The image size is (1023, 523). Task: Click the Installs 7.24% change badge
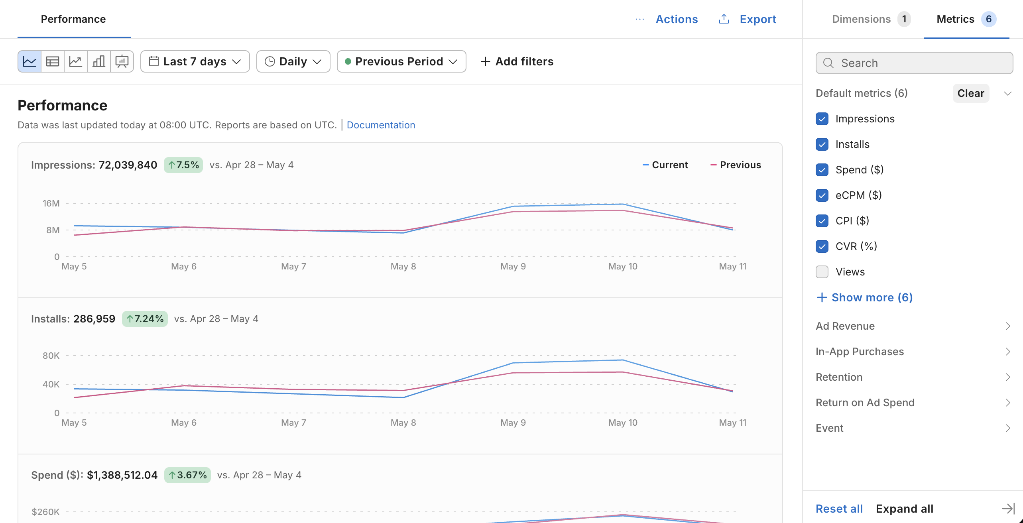(x=144, y=319)
